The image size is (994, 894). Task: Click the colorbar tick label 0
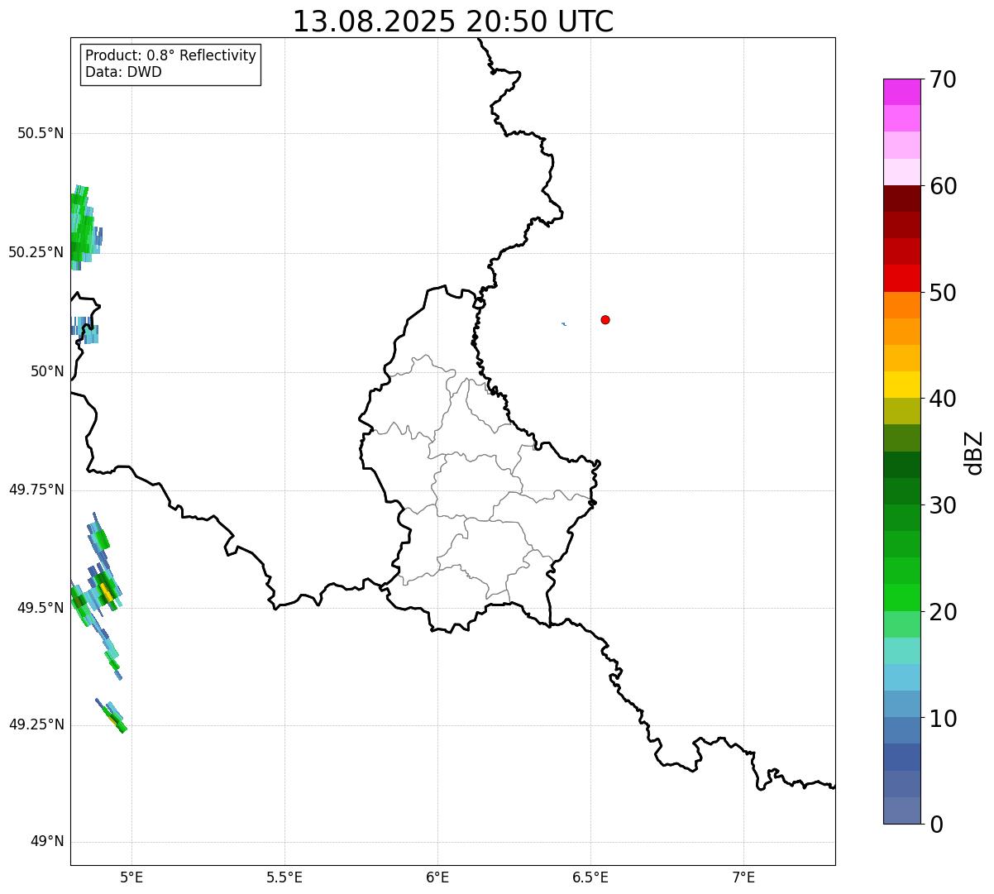coord(936,825)
